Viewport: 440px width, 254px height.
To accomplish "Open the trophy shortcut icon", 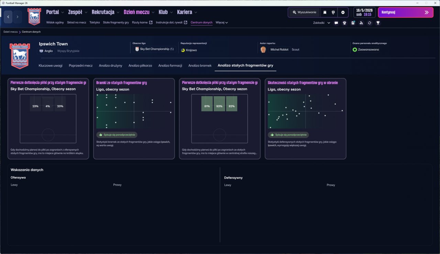I will (x=378, y=23).
